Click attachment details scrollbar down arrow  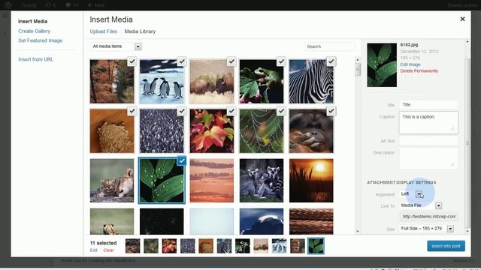[467, 232]
